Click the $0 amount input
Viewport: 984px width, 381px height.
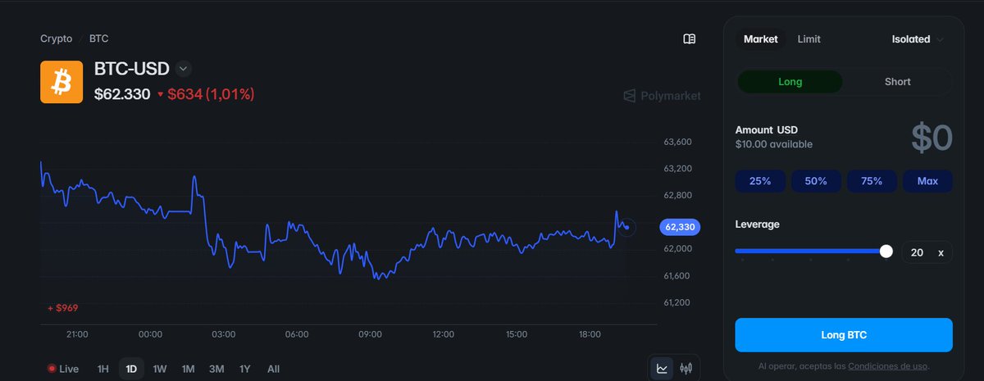931,138
